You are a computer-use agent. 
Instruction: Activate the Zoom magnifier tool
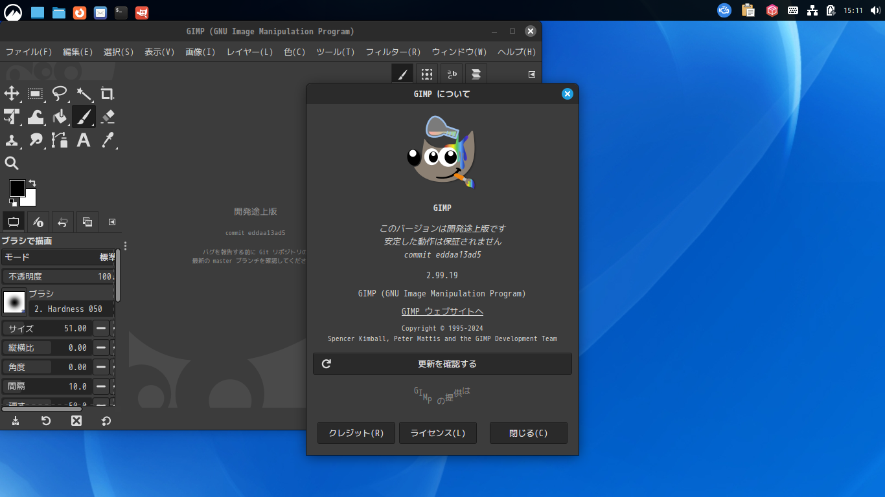pyautogui.click(x=12, y=162)
